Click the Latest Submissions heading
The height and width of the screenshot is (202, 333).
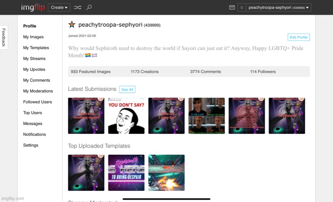click(92, 89)
